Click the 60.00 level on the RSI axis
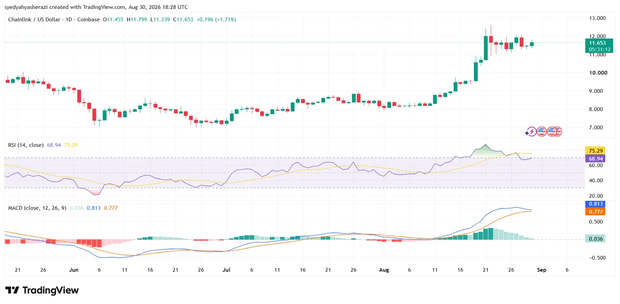Viewport: 620px width, 304px height. [596, 165]
